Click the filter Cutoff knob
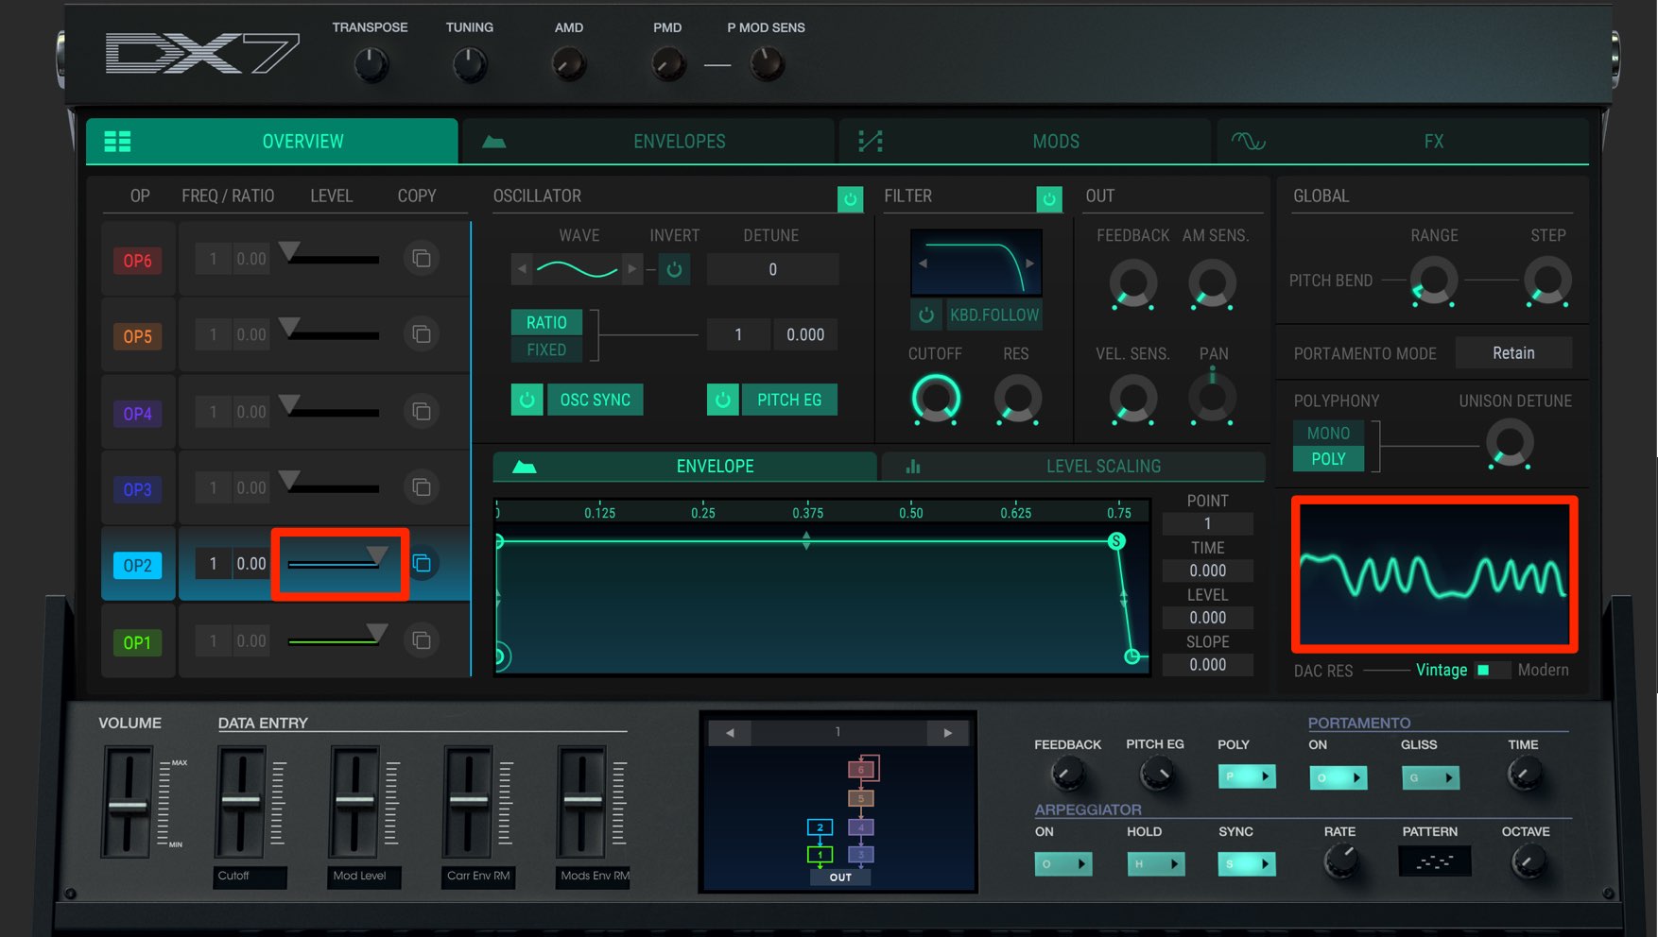 point(936,399)
